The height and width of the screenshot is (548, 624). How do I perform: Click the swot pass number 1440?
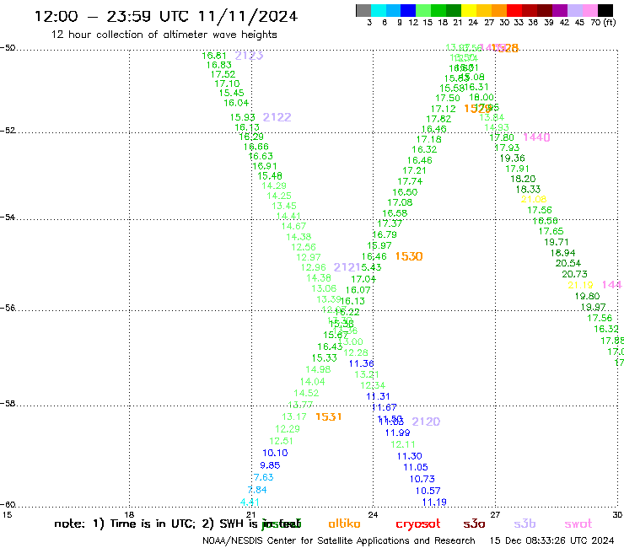coord(536,137)
